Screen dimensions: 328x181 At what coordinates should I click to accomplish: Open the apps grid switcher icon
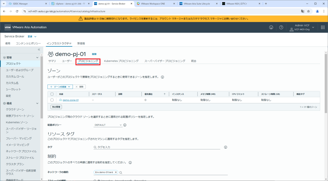tap(323, 27)
